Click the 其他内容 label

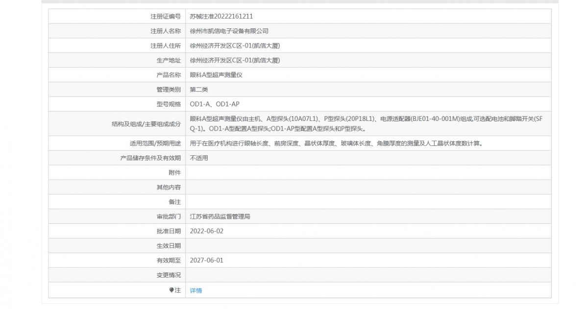168,188
